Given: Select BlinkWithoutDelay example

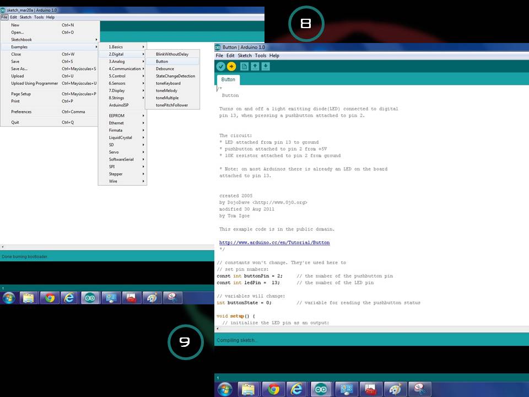Looking at the screenshot, I should (x=172, y=54).
